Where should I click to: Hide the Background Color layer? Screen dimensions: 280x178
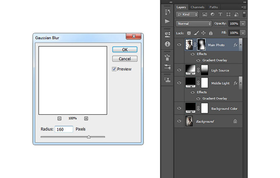tap(179, 108)
